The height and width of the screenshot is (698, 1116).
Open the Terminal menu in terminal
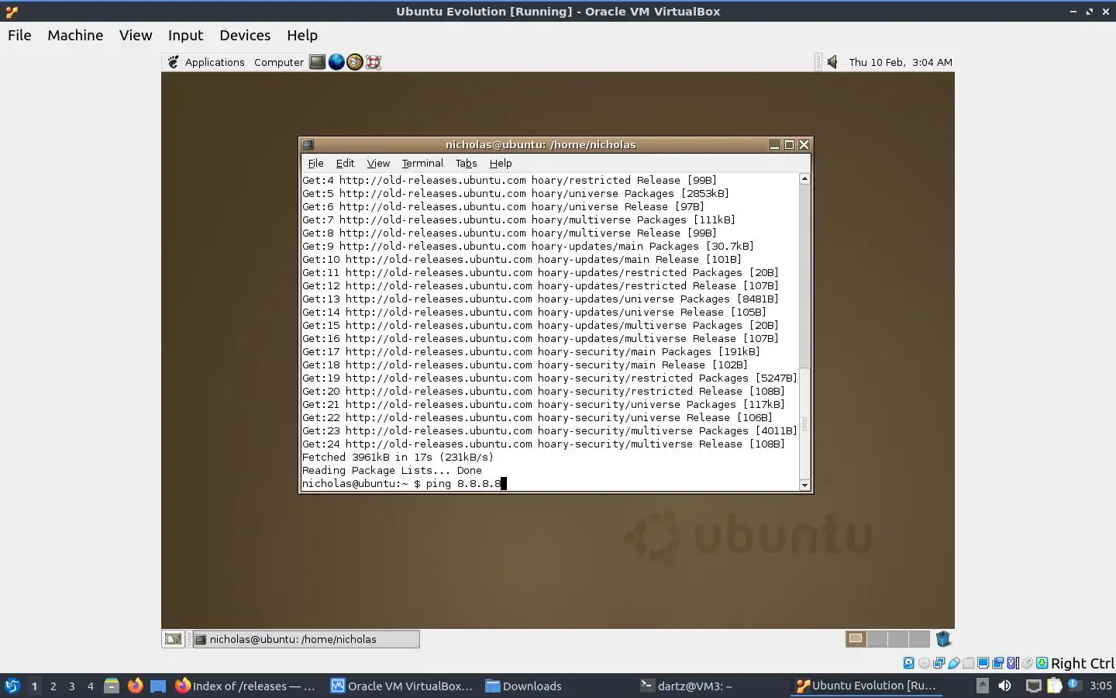(x=422, y=163)
